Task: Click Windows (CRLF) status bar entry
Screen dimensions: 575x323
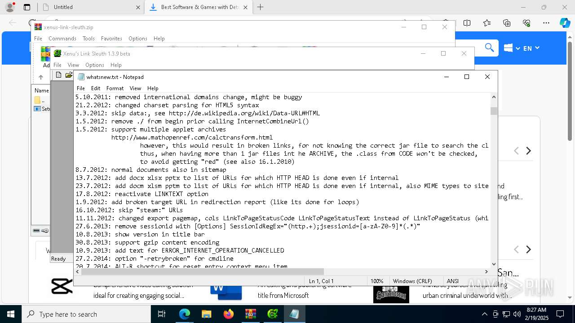Action: click(x=412, y=281)
